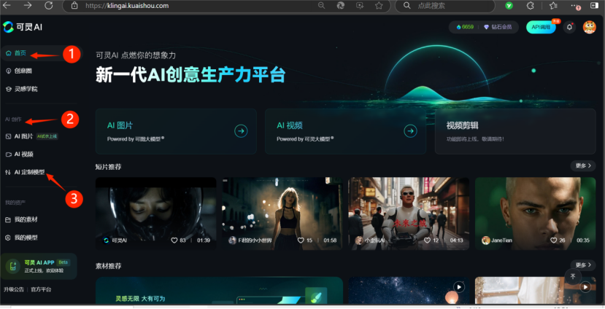Reload the page with refresh icon
This screenshot has height=309, width=605.
tap(49, 5)
